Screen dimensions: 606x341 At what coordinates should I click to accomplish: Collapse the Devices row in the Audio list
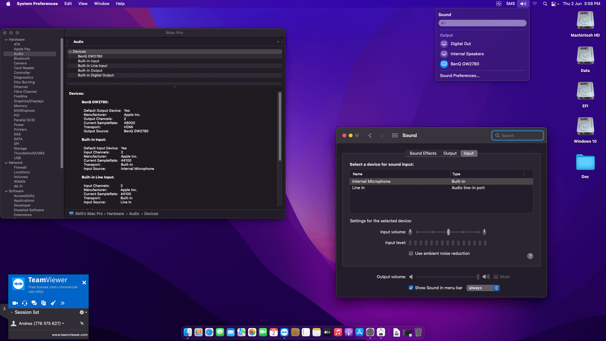click(70, 51)
